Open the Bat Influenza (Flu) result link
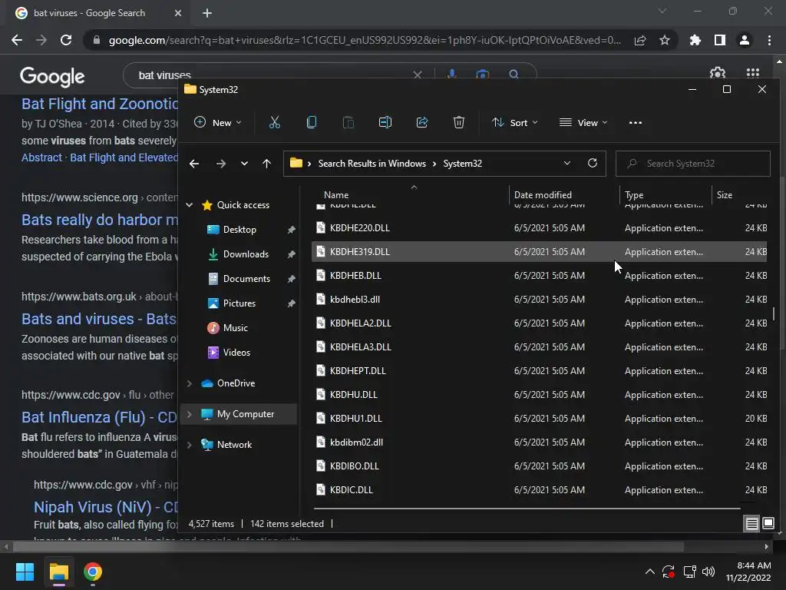The height and width of the screenshot is (590, 786). pos(99,417)
